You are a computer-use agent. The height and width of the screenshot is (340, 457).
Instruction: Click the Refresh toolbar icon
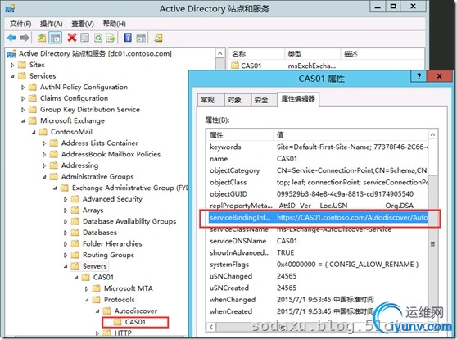(98, 38)
